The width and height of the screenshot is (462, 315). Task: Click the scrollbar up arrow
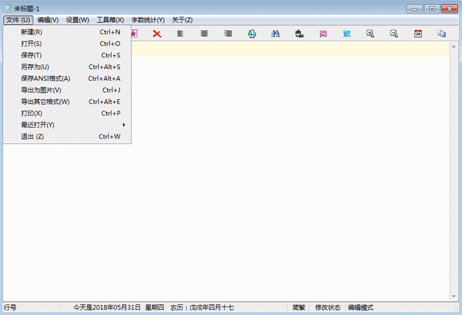454,46
